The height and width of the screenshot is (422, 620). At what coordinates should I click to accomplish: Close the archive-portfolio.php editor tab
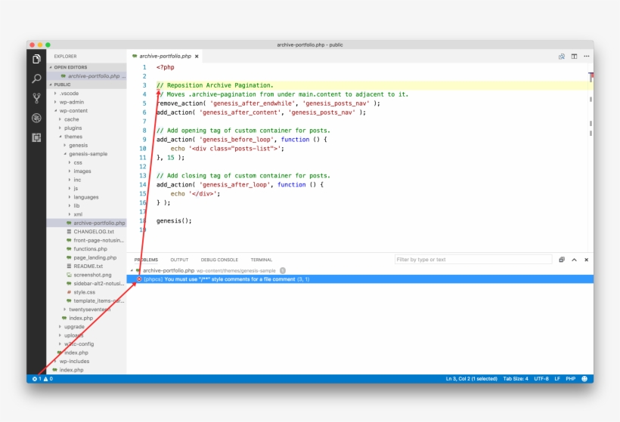click(x=197, y=56)
